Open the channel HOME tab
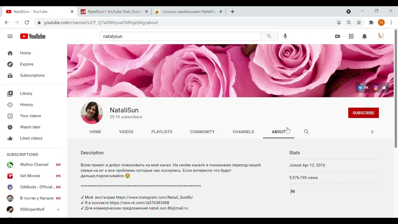The height and width of the screenshot is (224, 398). (x=95, y=132)
